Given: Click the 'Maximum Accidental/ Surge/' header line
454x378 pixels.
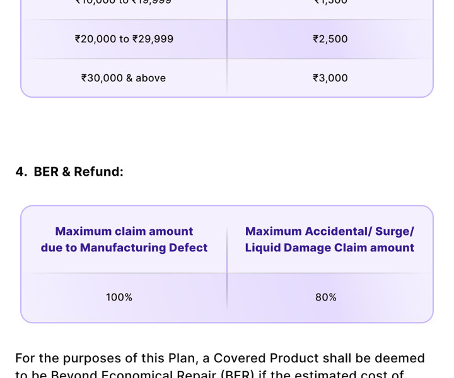Looking at the screenshot, I should (330, 231).
